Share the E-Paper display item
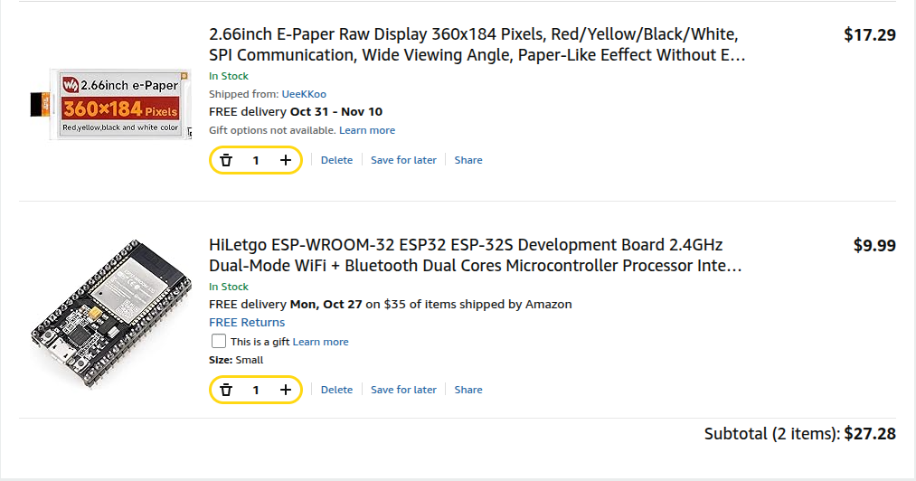The image size is (916, 481). click(x=468, y=160)
